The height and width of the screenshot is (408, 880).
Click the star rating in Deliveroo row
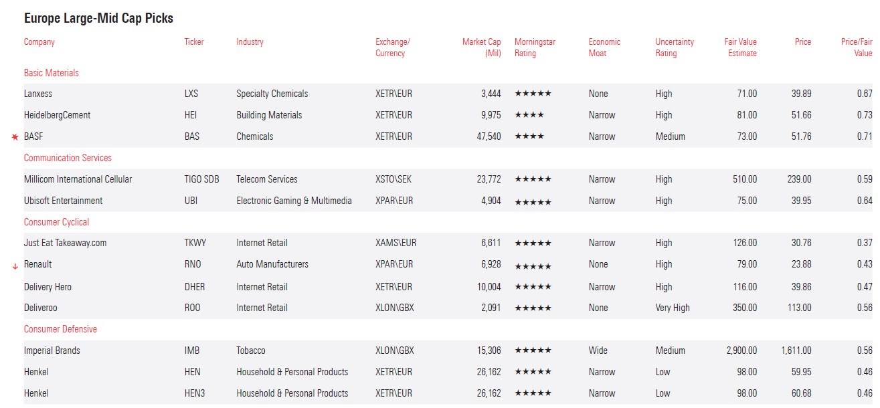pyautogui.click(x=533, y=308)
